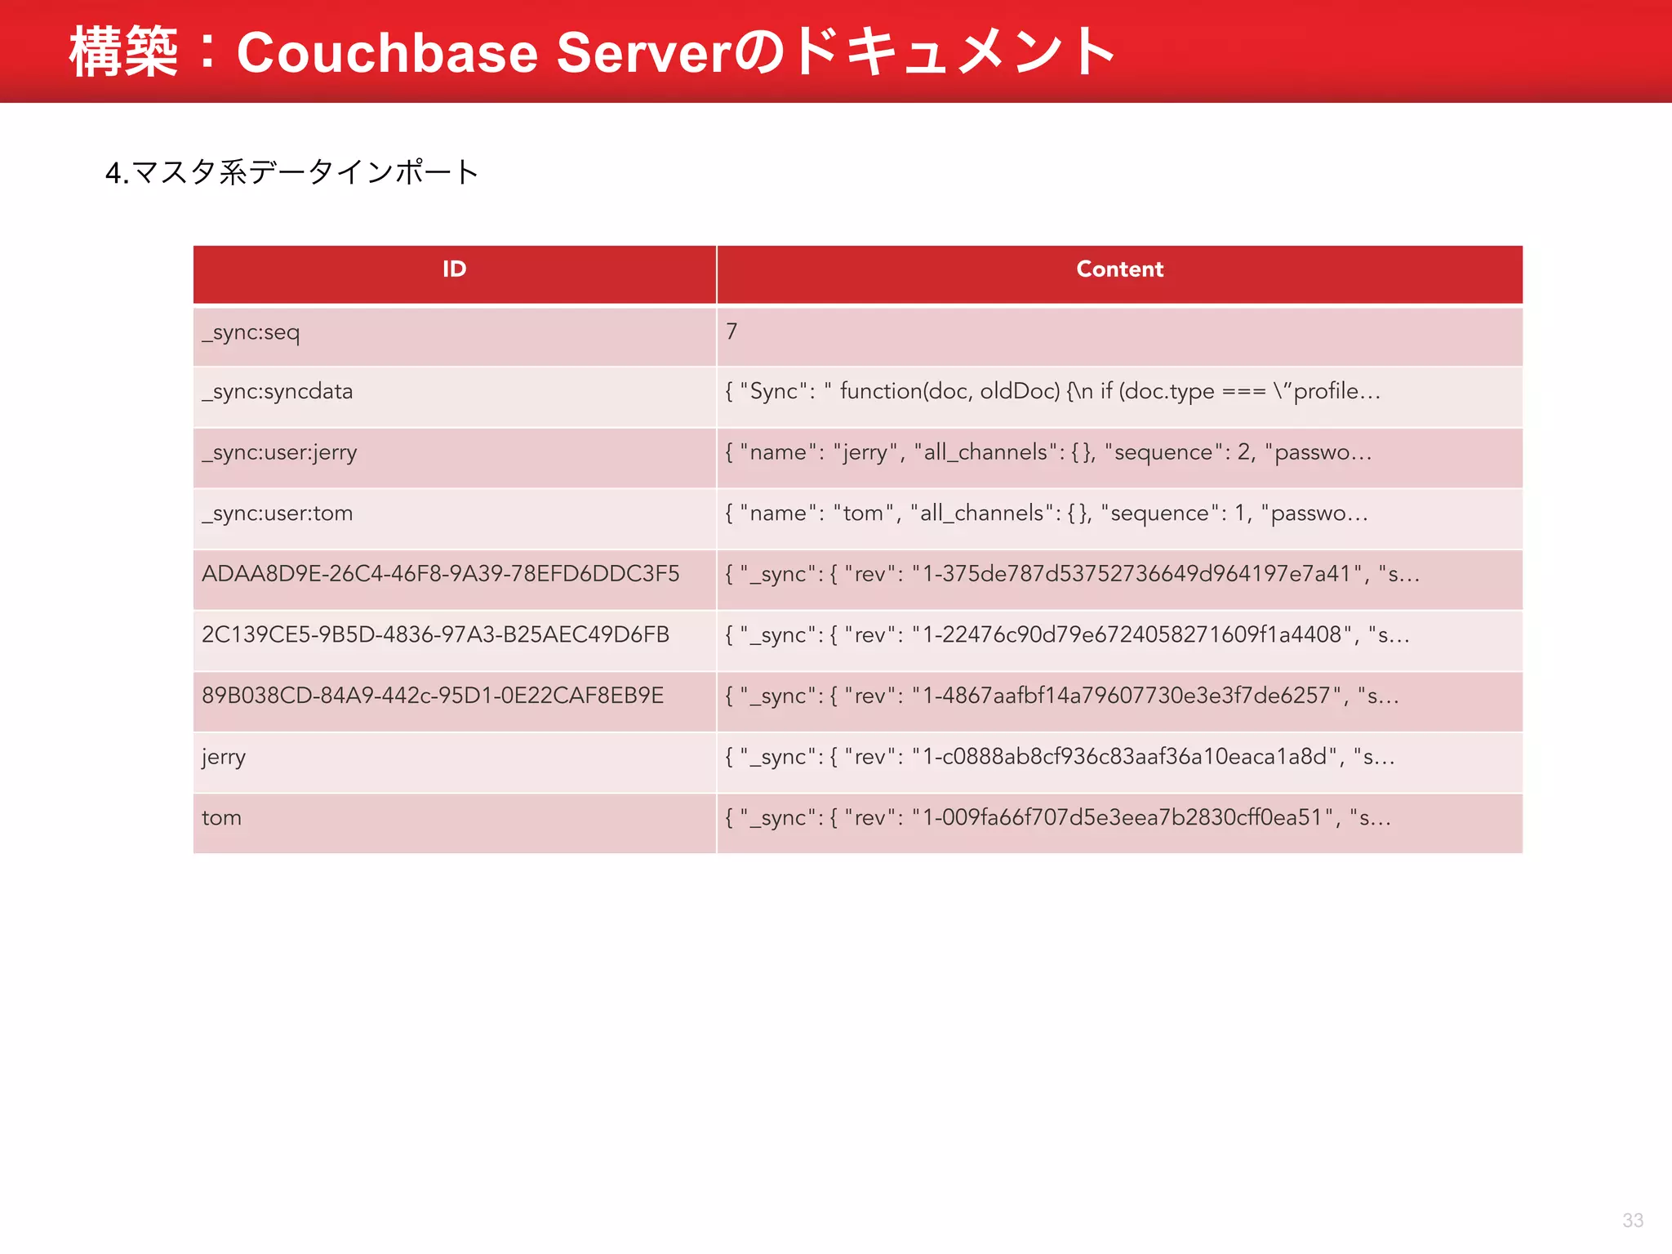Click rev 1-c0888ab8cf936c83aaf36a10eaca1a8d content
This screenshot has height=1254, width=1672.
coord(1120,763)
